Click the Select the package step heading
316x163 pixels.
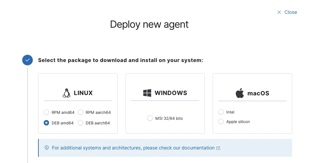120,60
